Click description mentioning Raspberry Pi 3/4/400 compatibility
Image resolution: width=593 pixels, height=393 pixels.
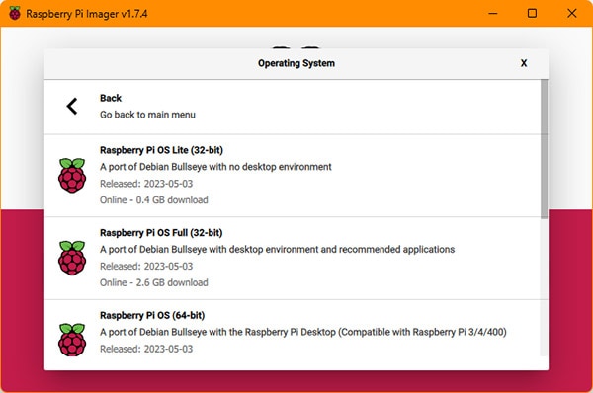(303, 332)
